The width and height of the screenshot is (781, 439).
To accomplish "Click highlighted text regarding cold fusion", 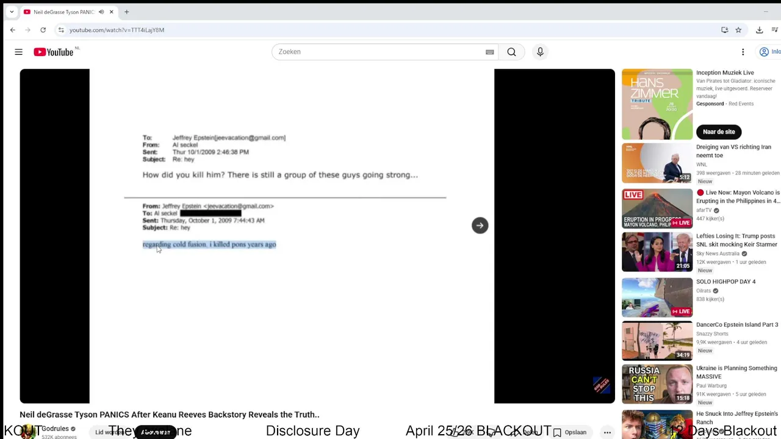I will [x=209, y=244].
